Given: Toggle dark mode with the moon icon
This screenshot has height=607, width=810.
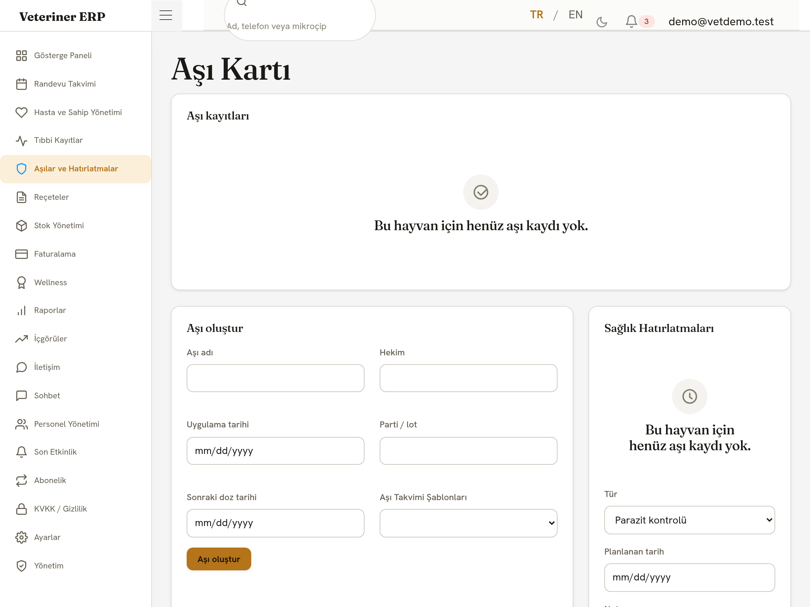Looking at the screenshot, I should pos(601,22).
